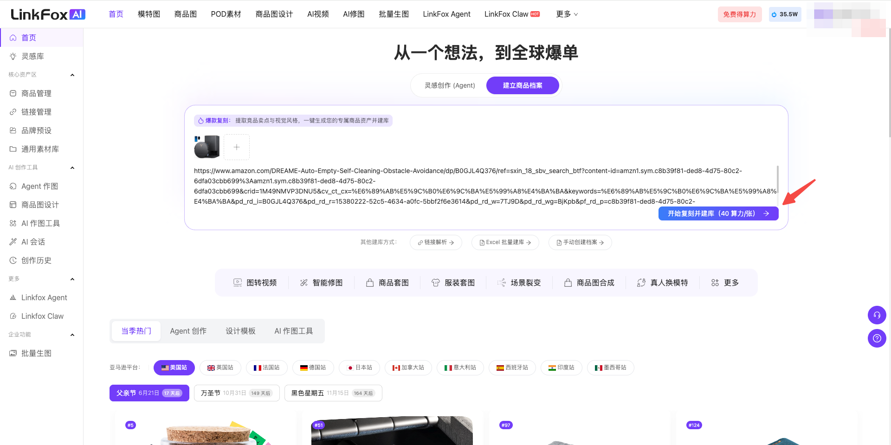This screenshot has height=445, width=891.
Task: Click the shirt icon beside 服装套图
Action: (x=436, y=283)
